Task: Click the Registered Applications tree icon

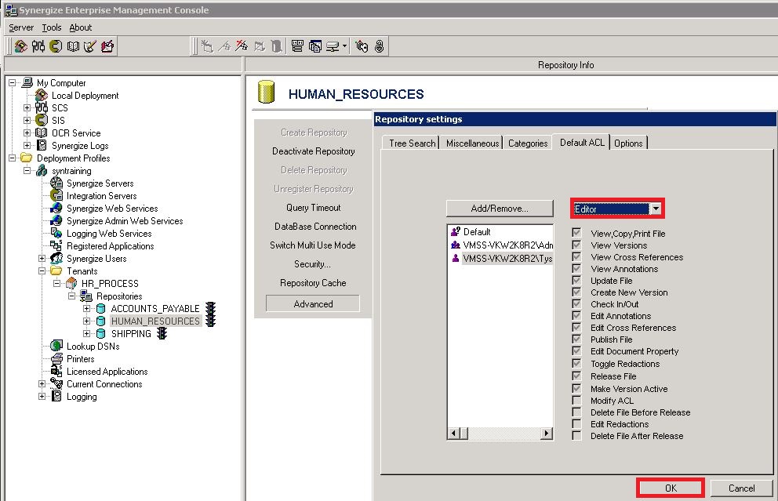Action: 56,245
